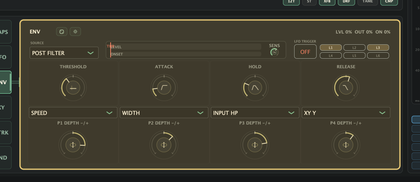This screenshot has width=420, height=182.
Task: Click the LVL 0% readout
Action: pyautogui.click(x=344, y=32)
